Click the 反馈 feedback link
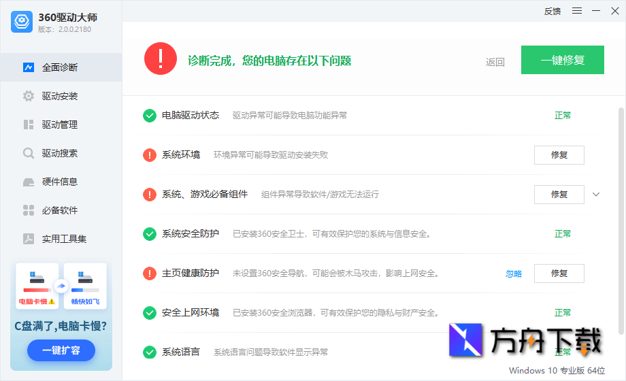Image resolution: width=626 pixels, height=381 pixels. point(553,12)
